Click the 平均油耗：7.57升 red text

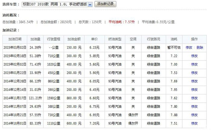click(x=121, y=22)
